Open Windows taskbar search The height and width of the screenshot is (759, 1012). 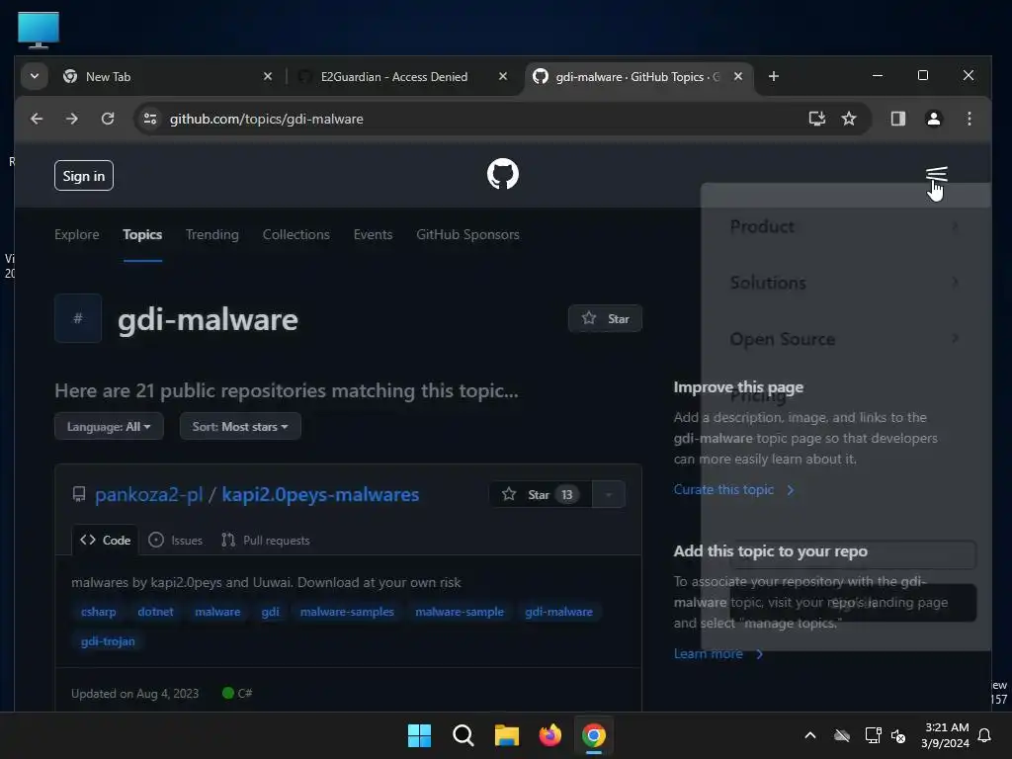tap(463, 735)
